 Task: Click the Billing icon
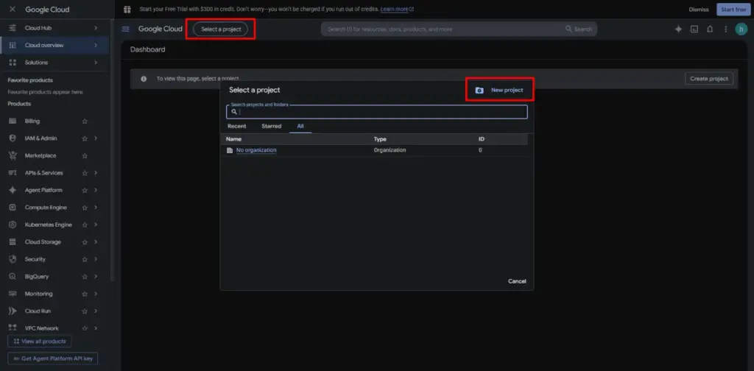[x=13, y=121]
